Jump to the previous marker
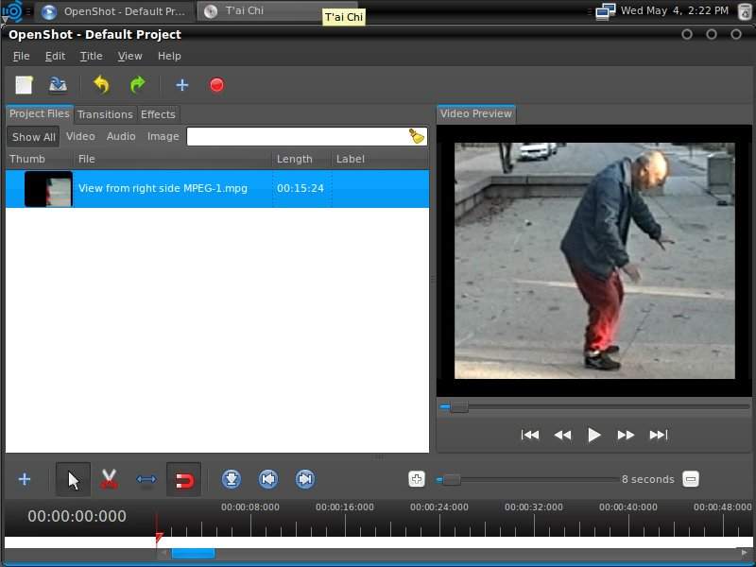 [x=268, y=479]
